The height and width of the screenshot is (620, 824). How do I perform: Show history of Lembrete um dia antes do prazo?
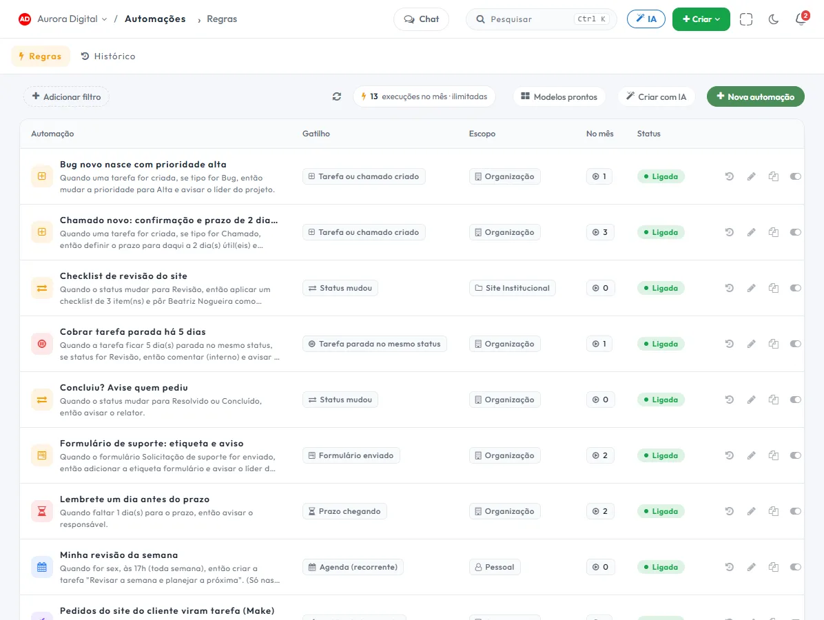click(729, 511)
